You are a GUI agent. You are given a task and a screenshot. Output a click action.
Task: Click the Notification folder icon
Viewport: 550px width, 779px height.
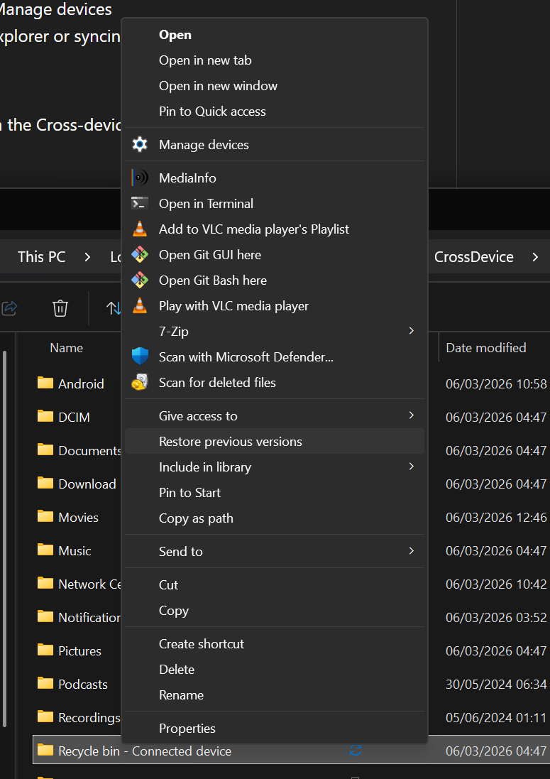(45, 616)
